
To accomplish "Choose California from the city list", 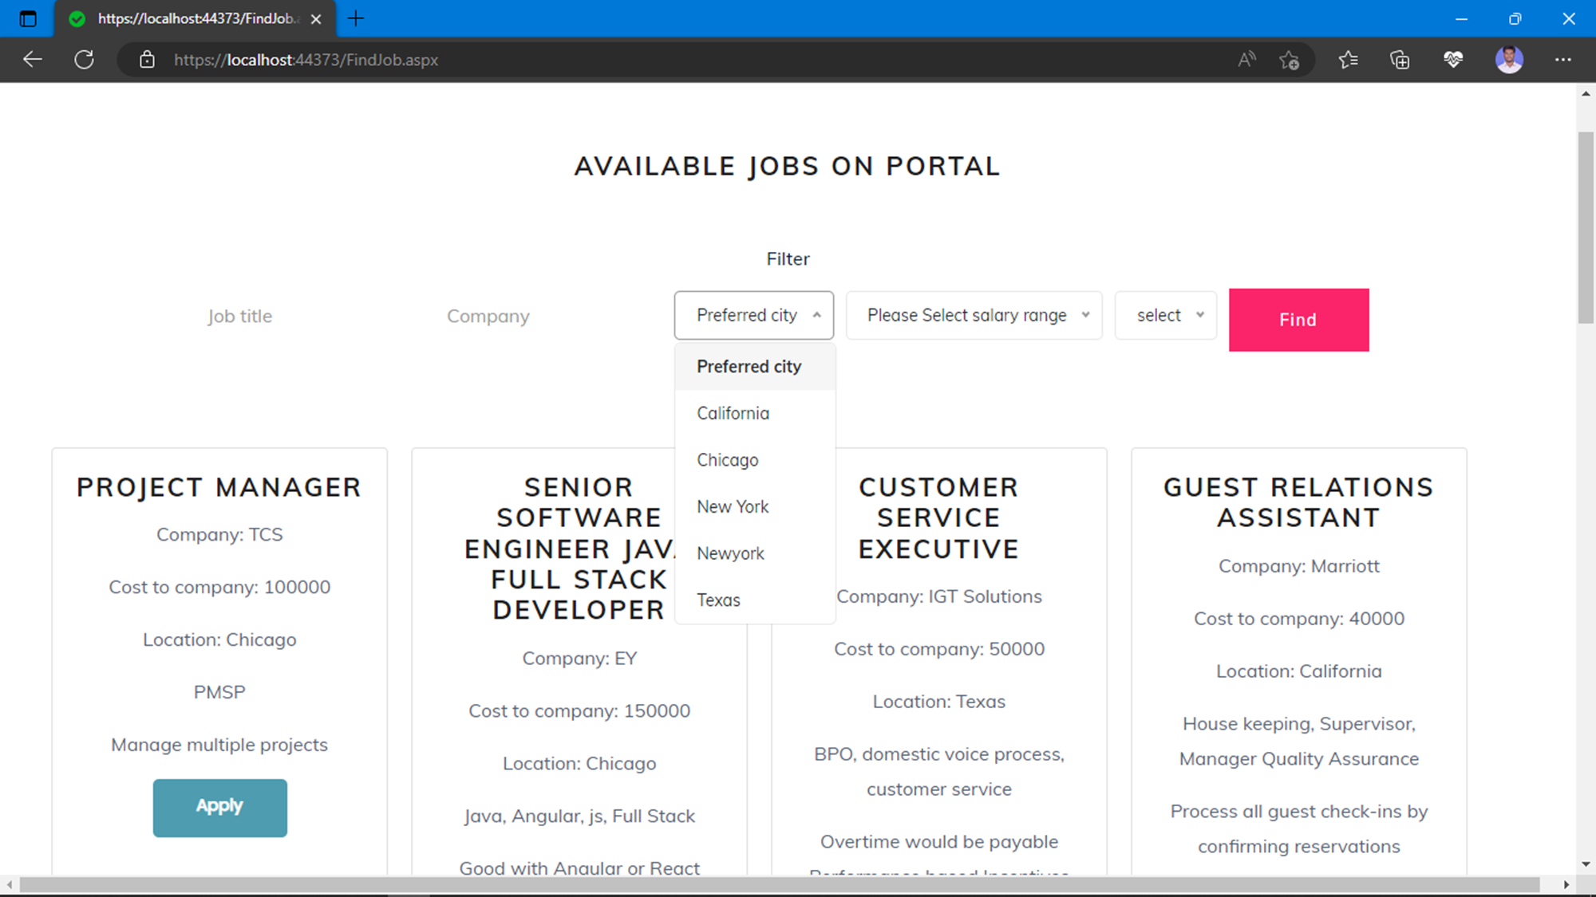I will (x=755, y=414).
